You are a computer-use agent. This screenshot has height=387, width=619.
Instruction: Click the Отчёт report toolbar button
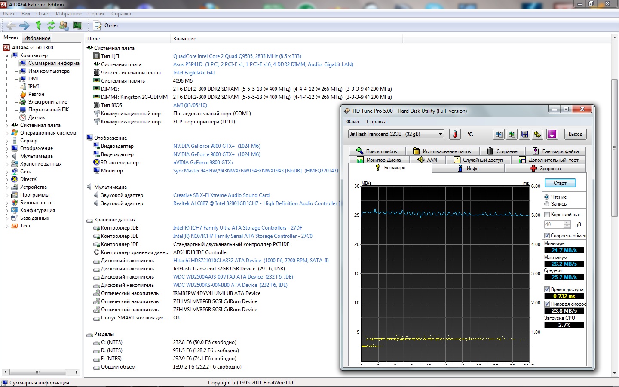point(106,25)
